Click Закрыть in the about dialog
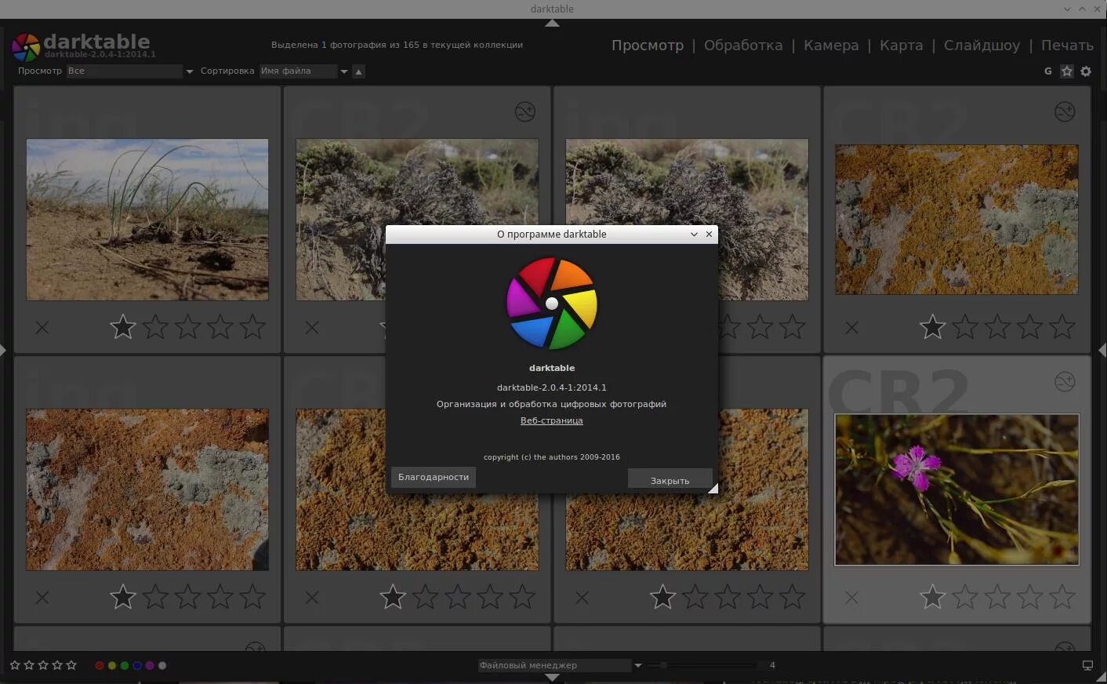Image resolution: width=1107 pixels, height=684 pixels. [670, 480]
